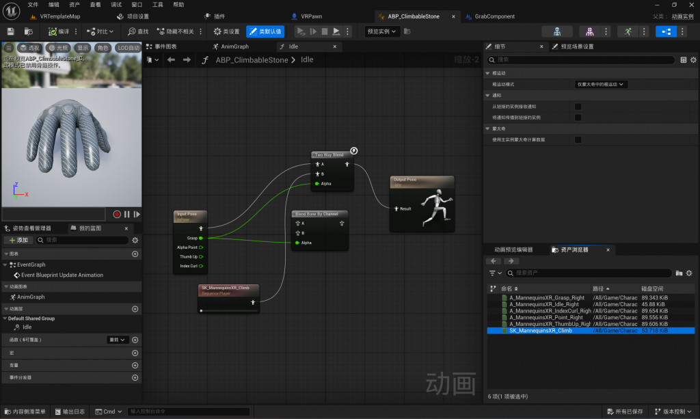Open the Details panel settings gear
700x419 pixels.
click(x=693, y=60)
